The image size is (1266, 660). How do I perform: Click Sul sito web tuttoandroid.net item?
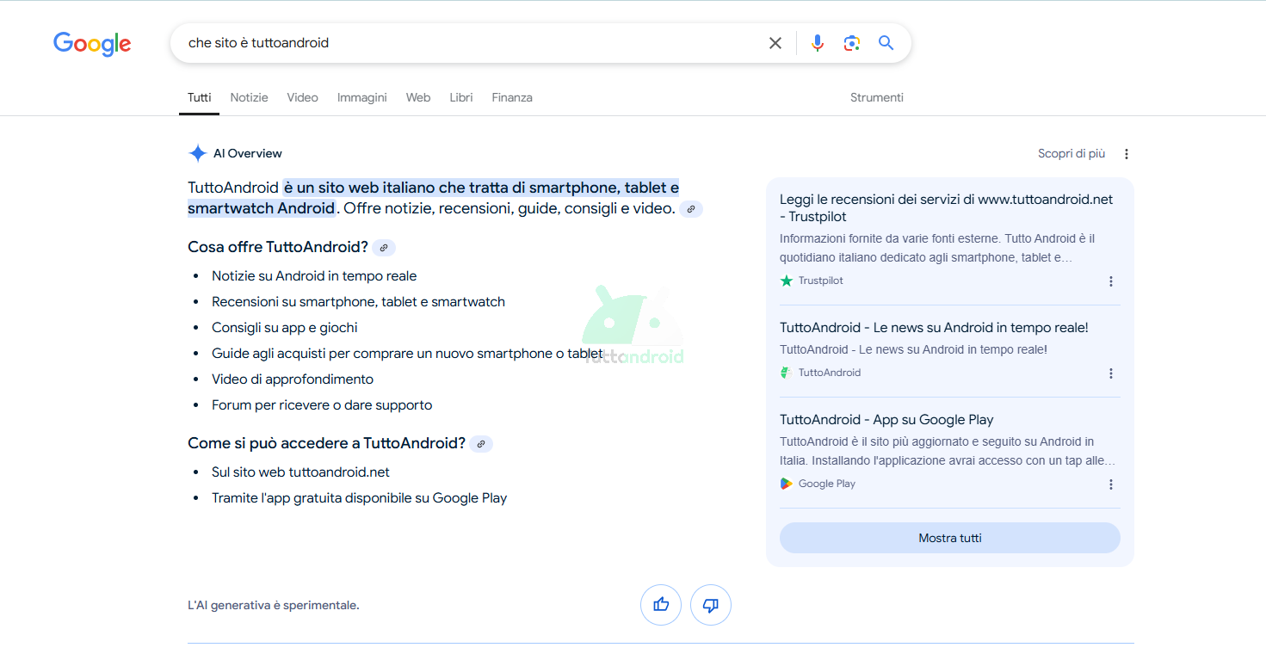[300, 472]
